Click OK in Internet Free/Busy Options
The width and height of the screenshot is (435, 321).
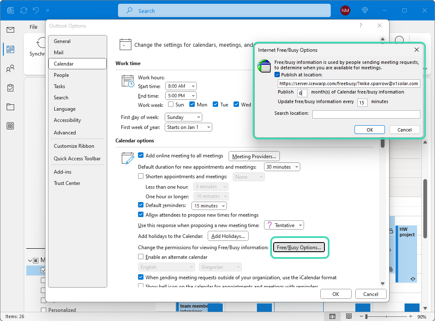(x=370, y=130)
